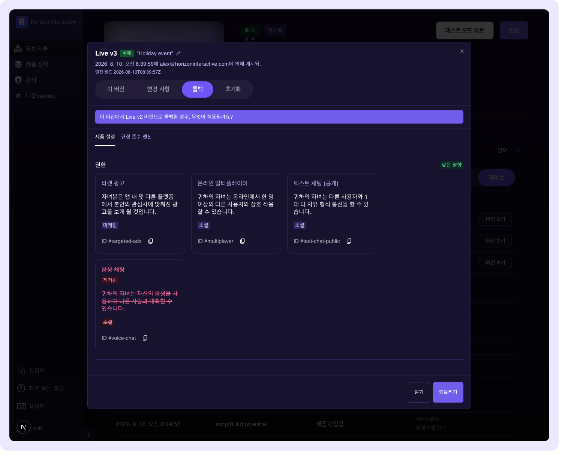Open the 용어집 book icon

[21, 406]
